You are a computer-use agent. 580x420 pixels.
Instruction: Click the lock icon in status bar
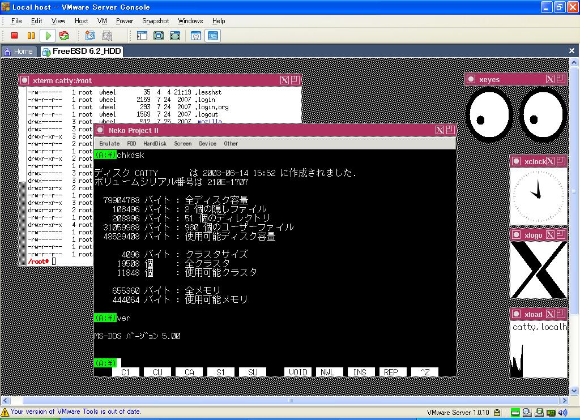497,412
